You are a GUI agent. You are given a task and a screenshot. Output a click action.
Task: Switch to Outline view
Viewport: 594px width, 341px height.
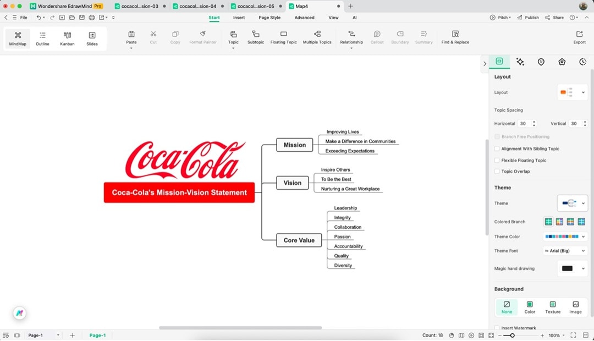(42, 38)
